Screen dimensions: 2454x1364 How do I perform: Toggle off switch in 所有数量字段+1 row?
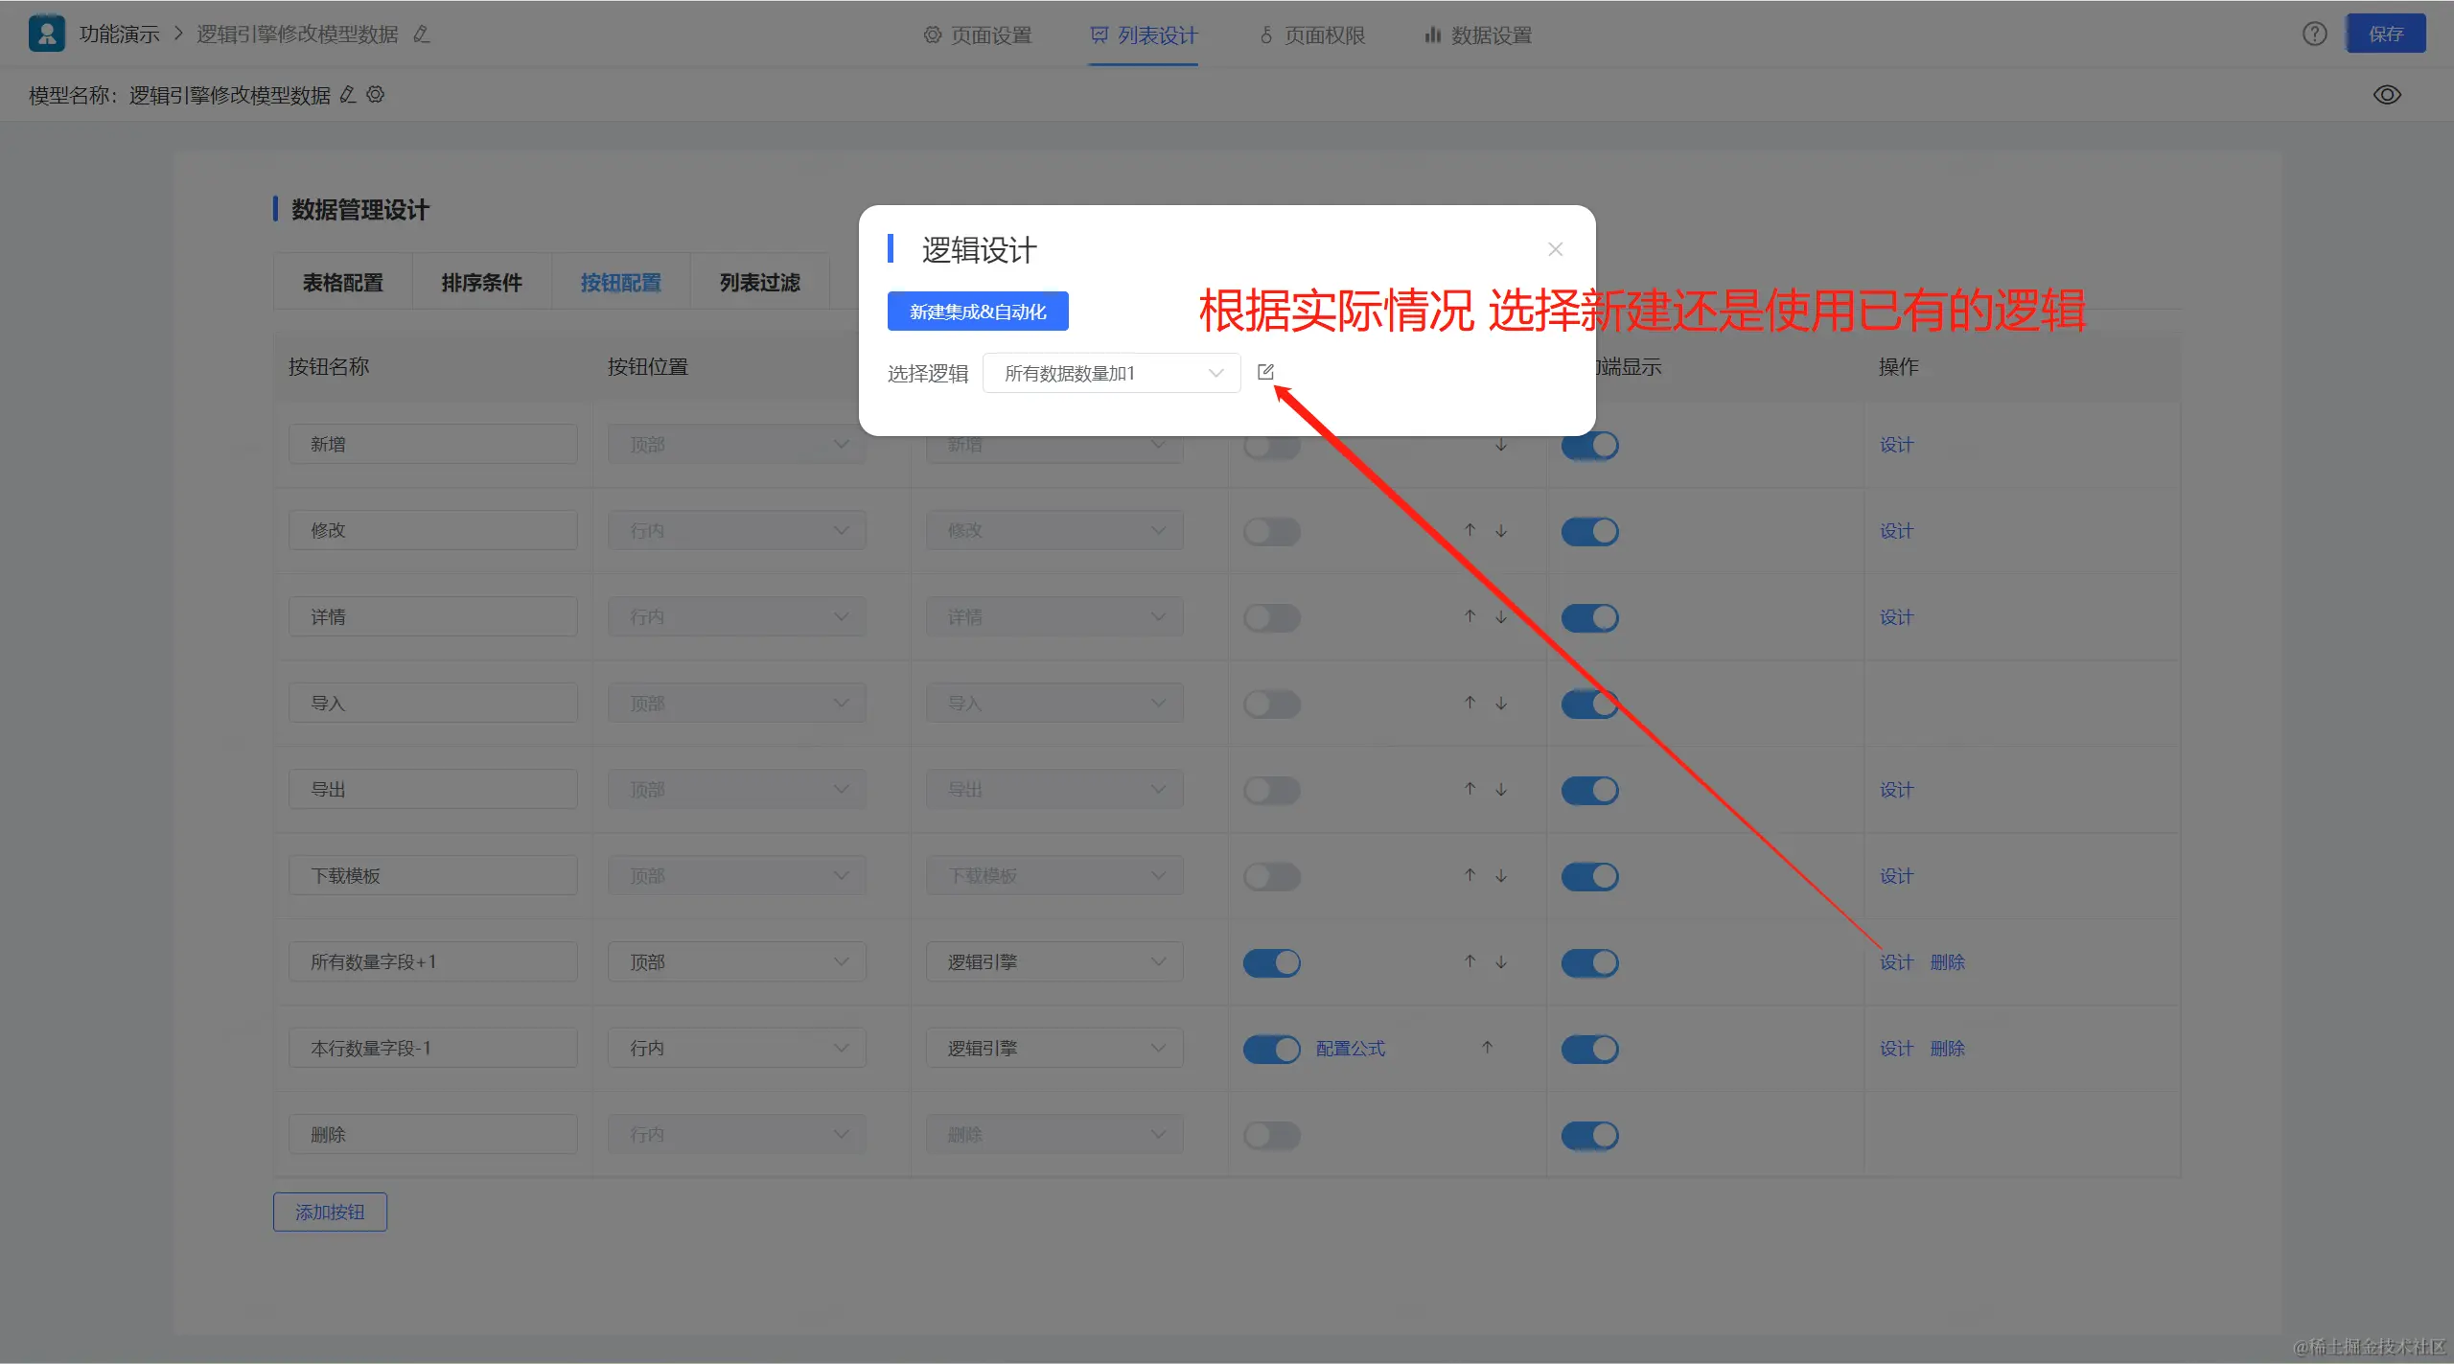point(1271,962)
